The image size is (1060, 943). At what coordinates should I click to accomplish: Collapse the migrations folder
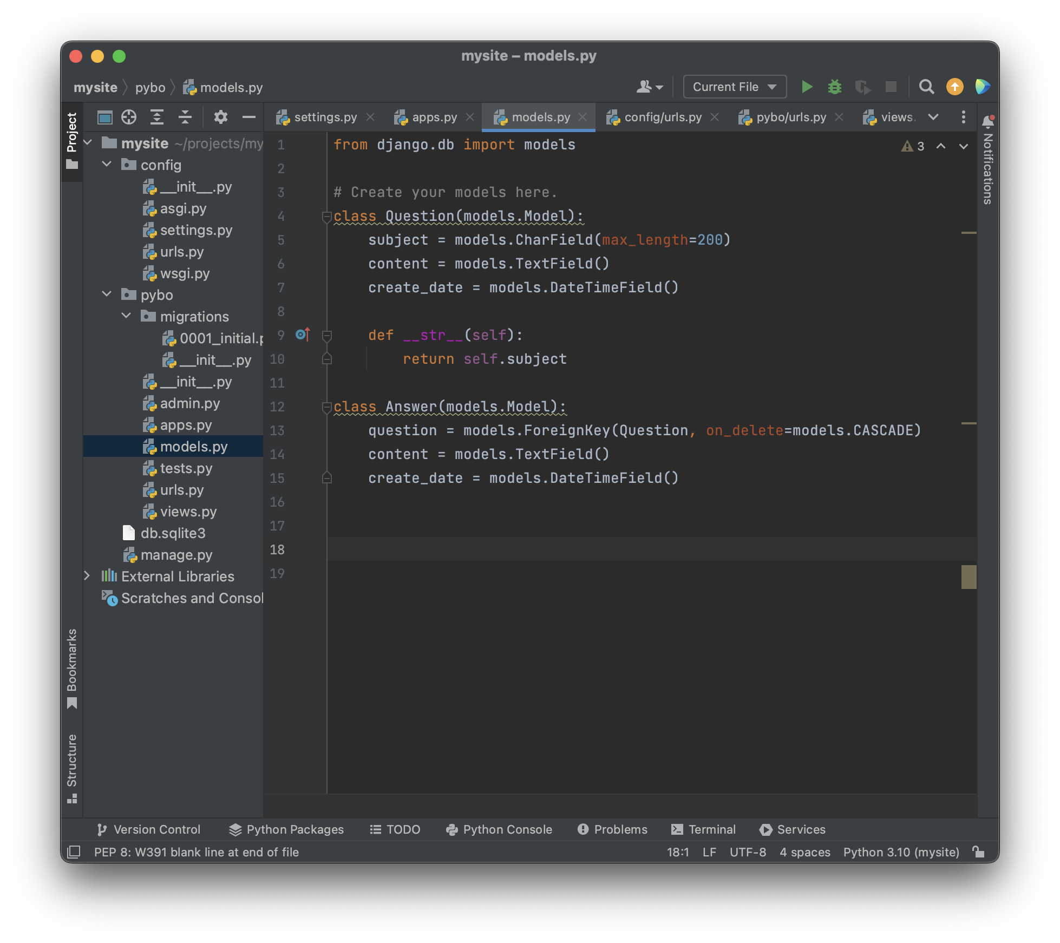[x=127, y=316]
